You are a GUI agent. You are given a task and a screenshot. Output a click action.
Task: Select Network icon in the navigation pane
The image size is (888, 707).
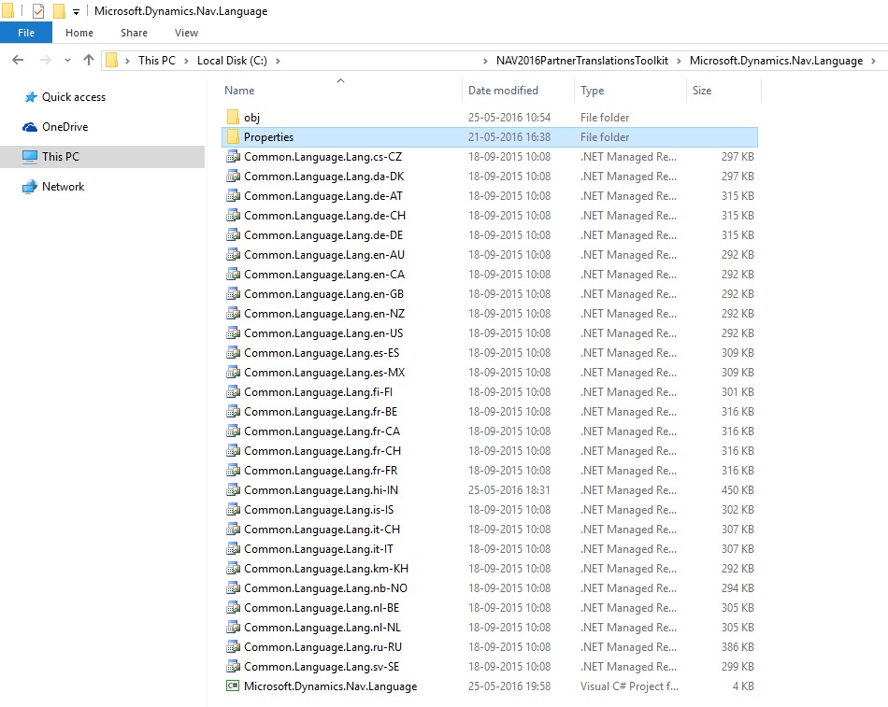tap(30, 187)
